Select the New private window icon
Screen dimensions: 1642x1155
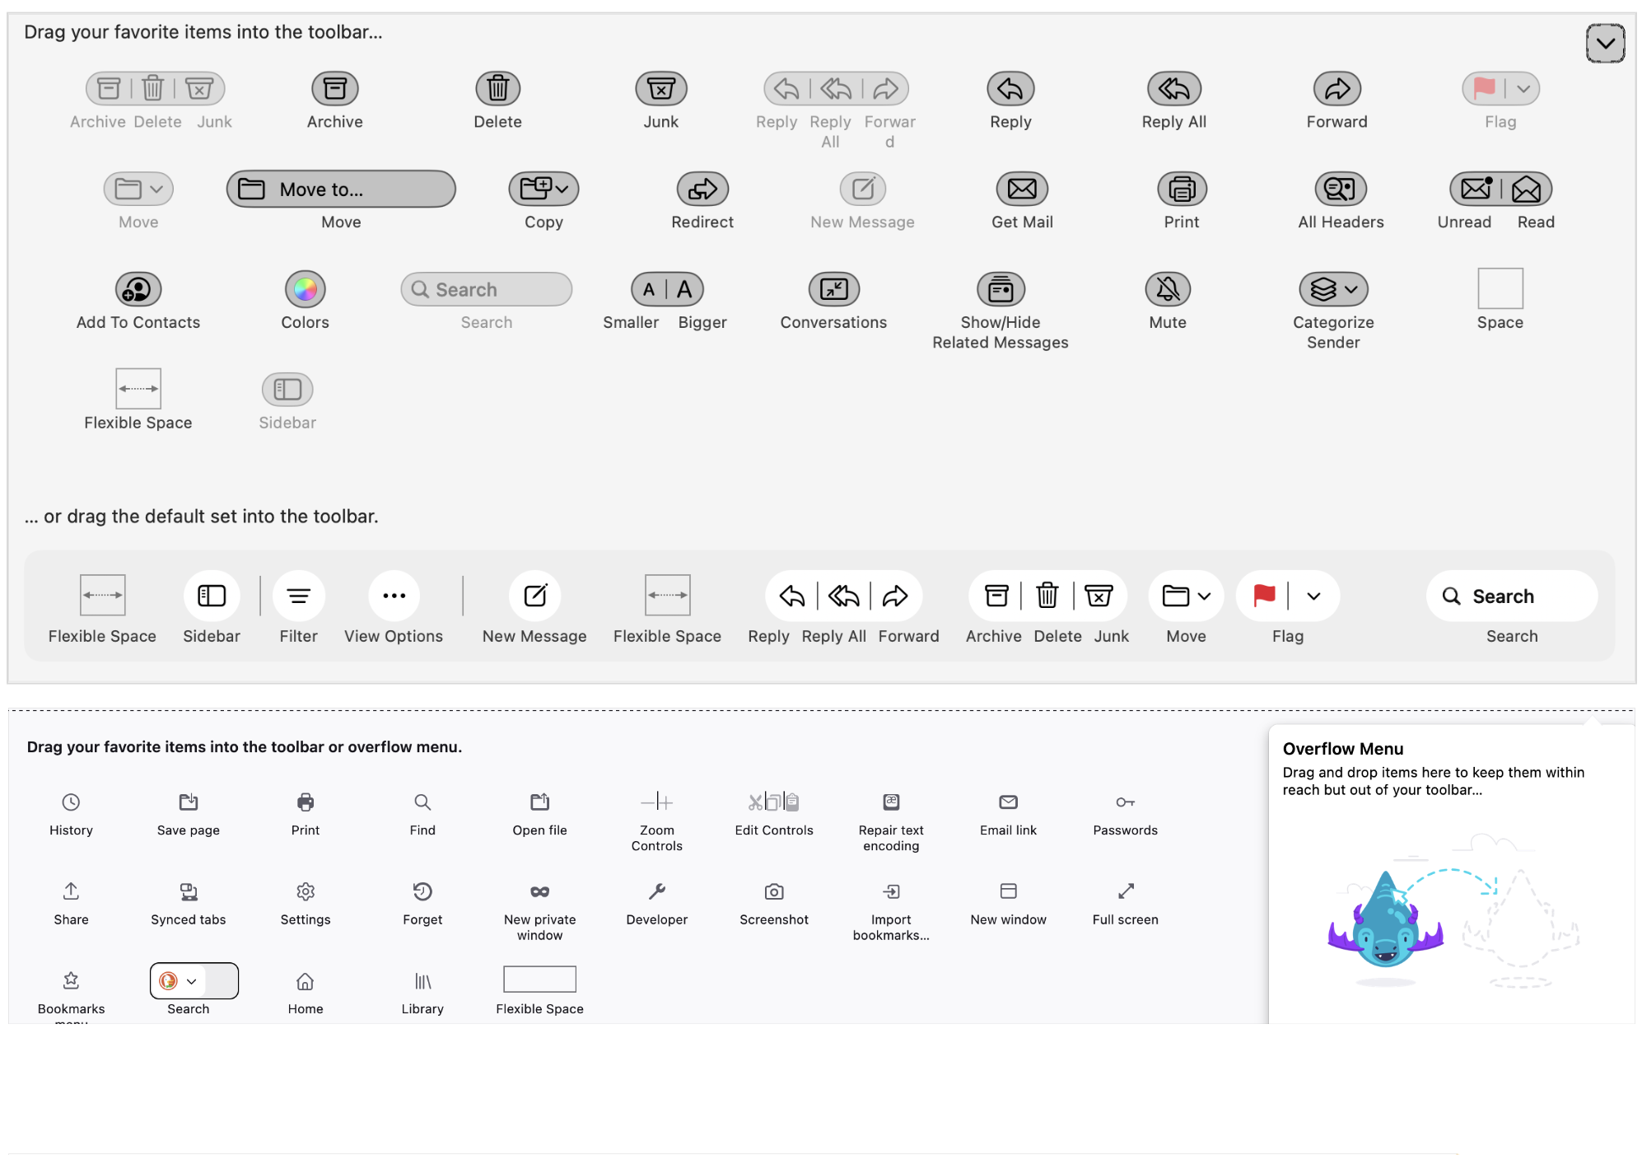(539, 891)
